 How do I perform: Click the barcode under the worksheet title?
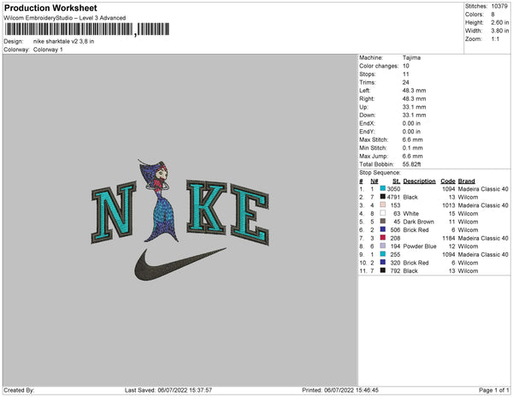click(x=86, y=29)
